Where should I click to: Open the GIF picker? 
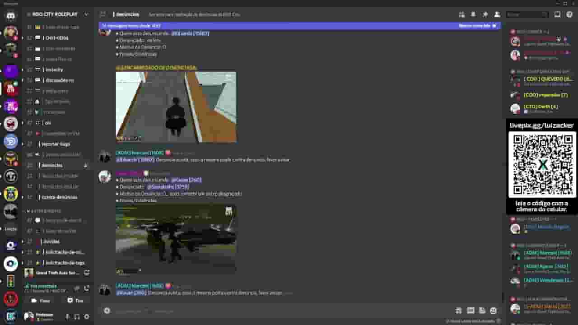(471, 311)
